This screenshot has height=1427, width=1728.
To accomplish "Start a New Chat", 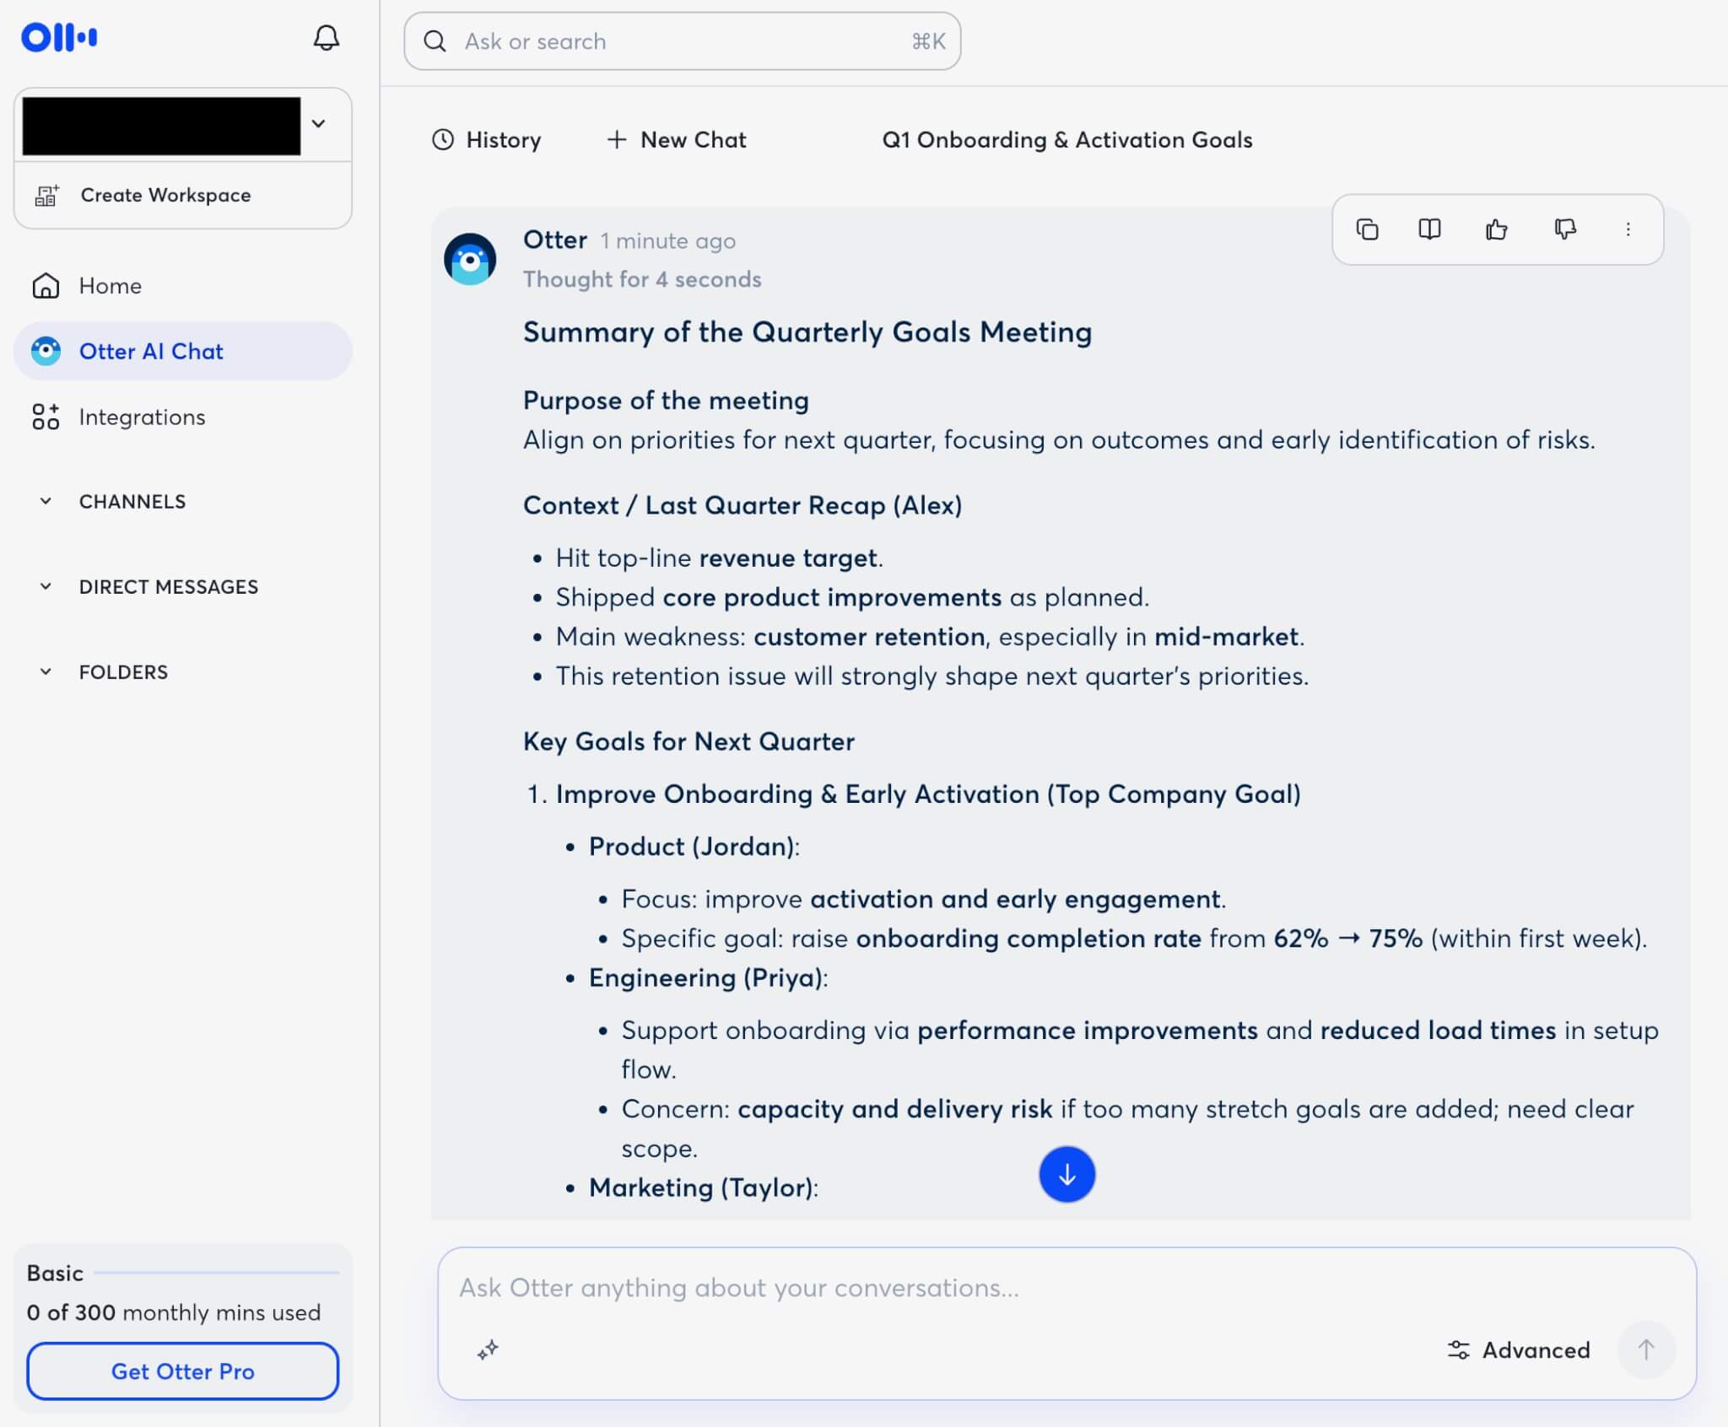I will 677,140.
